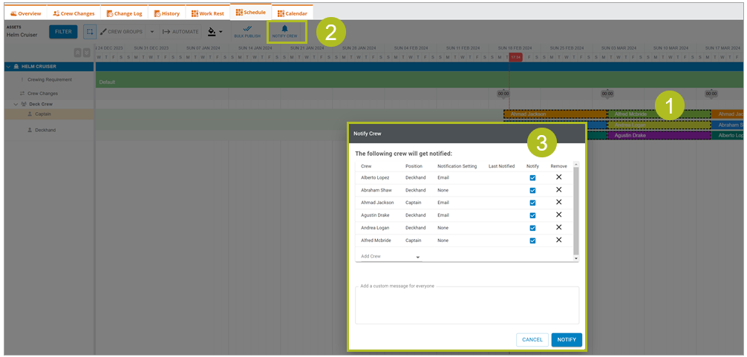Uncheck Notify for Alberto Lopez
The height and width of the screenshot is (357, 747).
532,177
